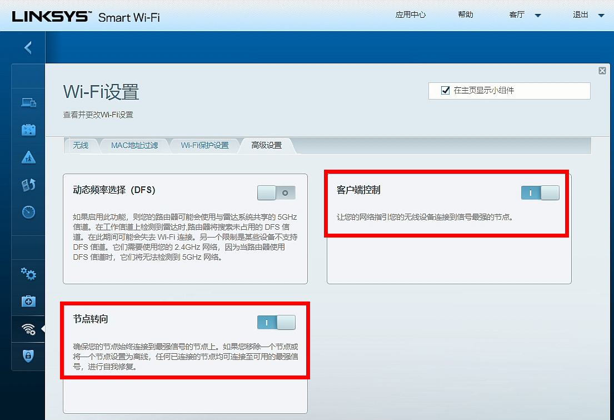Select the Wireless settings Wi-Fi icon
This screenshot has height=420, width=614.
tap(28, 329)
